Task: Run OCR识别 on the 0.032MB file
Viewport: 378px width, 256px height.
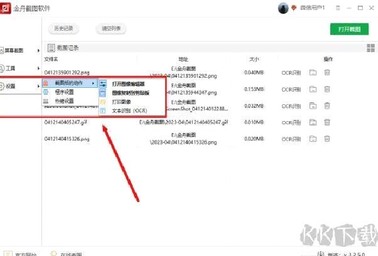Action: click(291, 106)
